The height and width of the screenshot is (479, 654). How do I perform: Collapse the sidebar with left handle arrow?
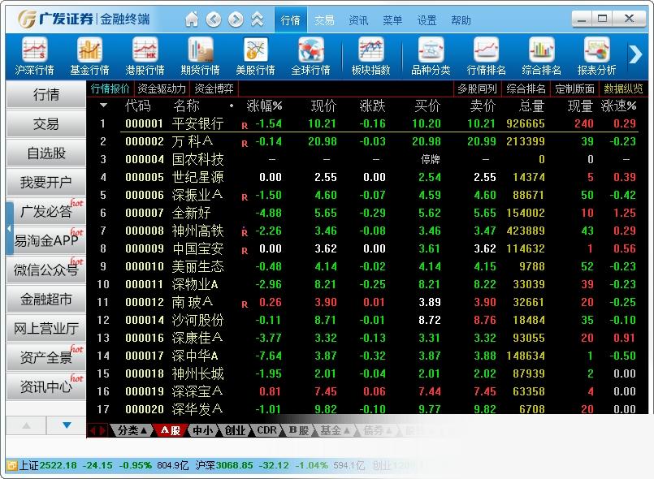[x=9, y=228]
